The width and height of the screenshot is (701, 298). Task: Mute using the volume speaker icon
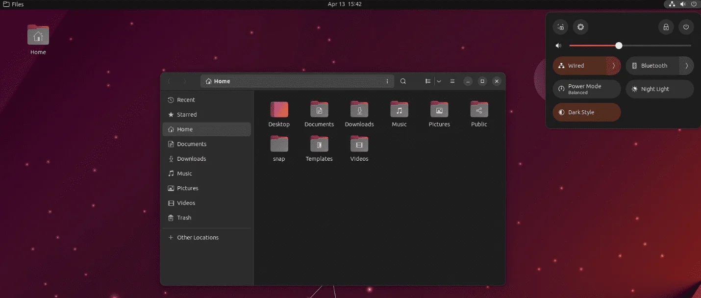pos(558,46)
